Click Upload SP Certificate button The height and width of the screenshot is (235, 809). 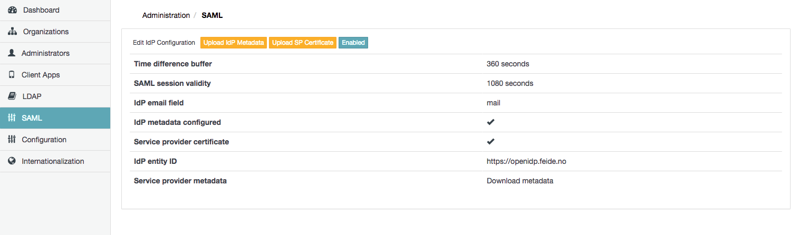click(x=303, y=43)
